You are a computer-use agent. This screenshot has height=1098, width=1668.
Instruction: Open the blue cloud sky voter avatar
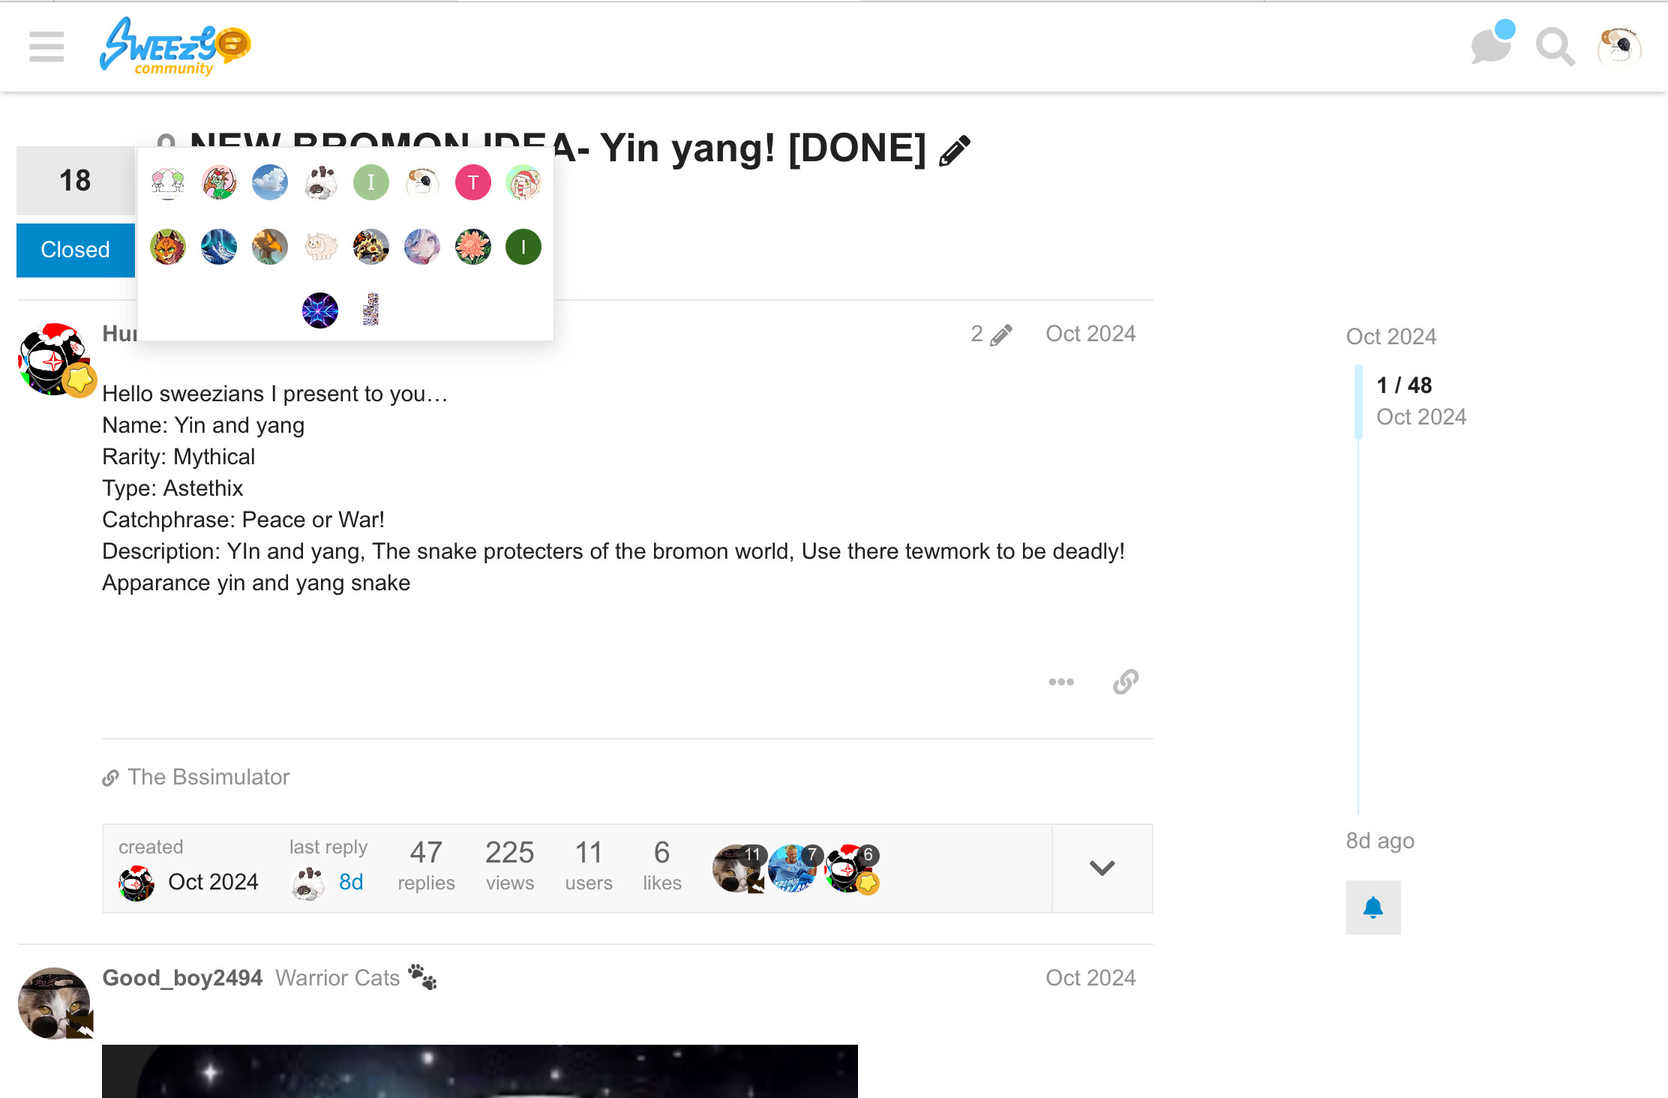click(x=270, y=182)
